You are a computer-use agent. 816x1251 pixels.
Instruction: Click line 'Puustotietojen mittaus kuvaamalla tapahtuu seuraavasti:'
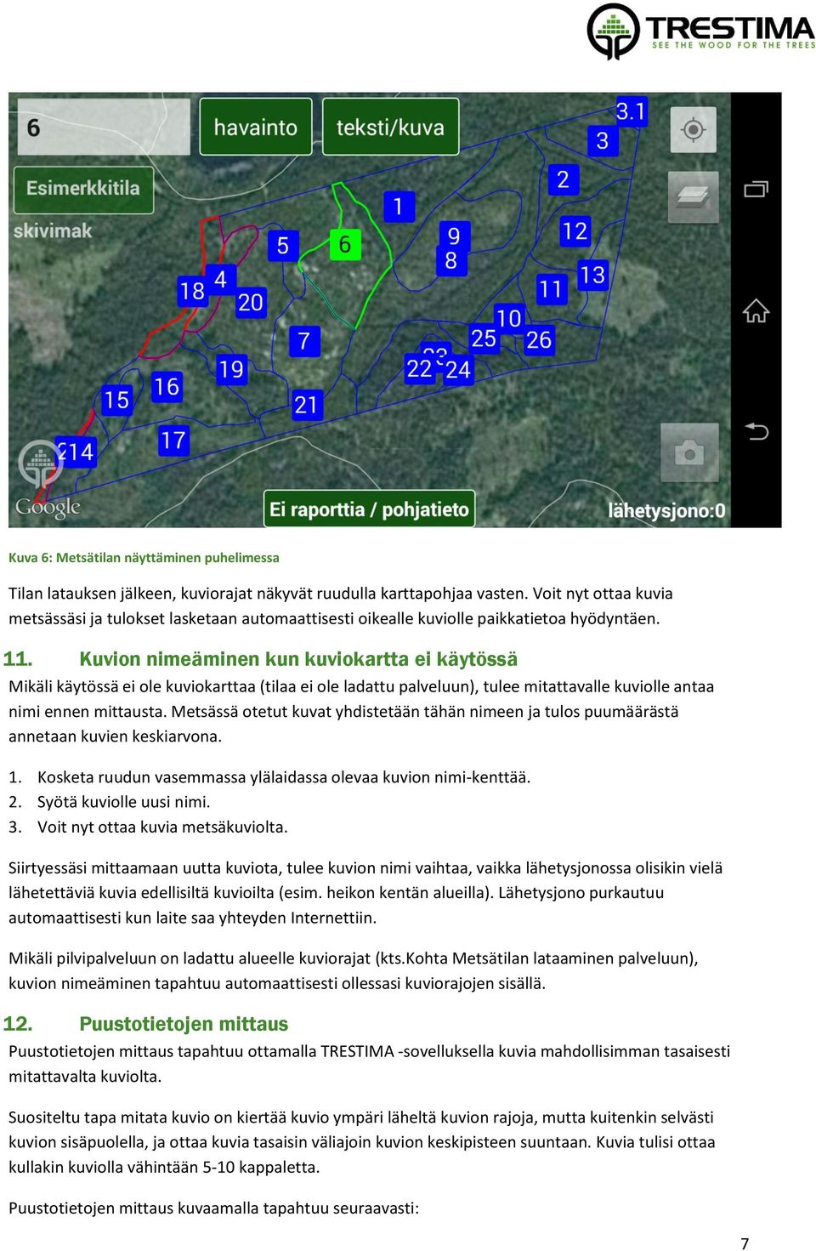coord(213,1208)
